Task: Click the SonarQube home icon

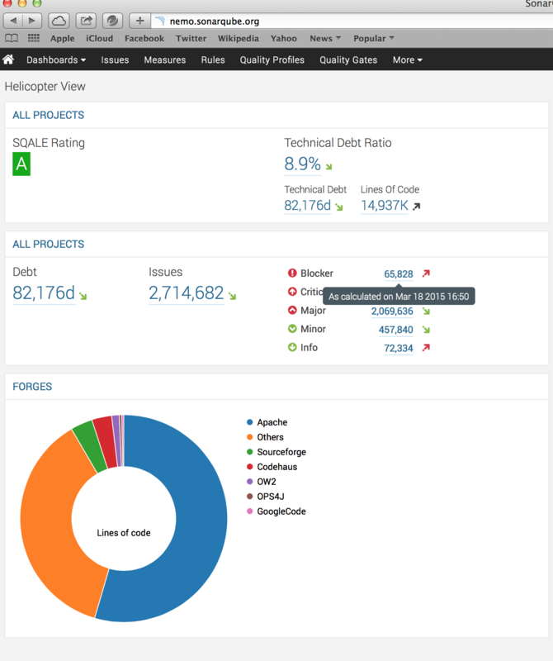Action: (x=8, y=59)
